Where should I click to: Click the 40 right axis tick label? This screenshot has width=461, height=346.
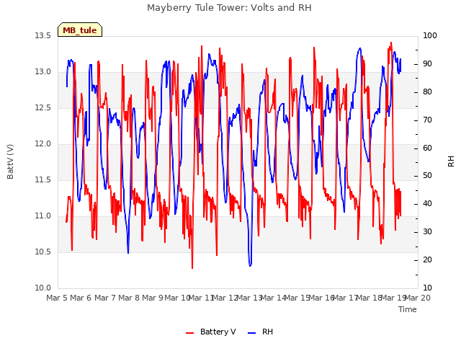(427, 204)
